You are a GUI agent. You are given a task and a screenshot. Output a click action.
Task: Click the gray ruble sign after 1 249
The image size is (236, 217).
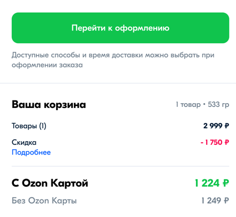click(226, 200)
